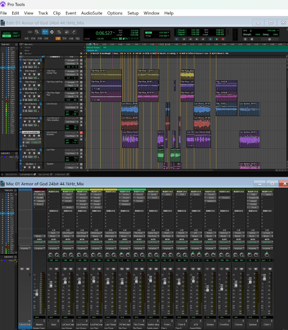The image size is (288, 330).
Task: Open Beat channel input selector
Action: [x=54, y=233]
